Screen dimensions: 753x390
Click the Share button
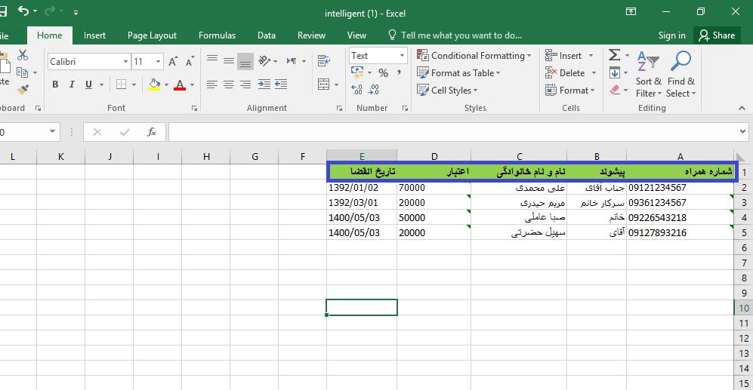click(716, 35)
